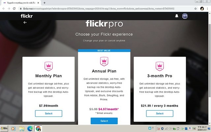Click the Flickr logo in header
This screenshot has height=132, width=211.
coord(27,16)
